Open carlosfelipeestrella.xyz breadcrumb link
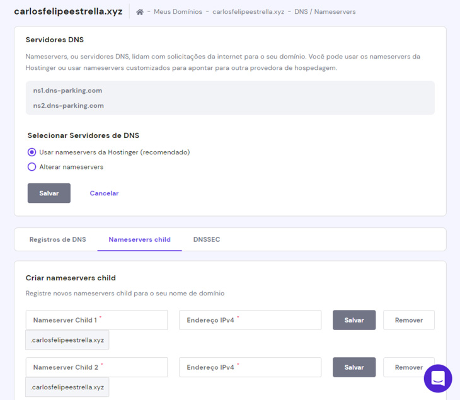 pyautogui.click(x=248, y=12)
